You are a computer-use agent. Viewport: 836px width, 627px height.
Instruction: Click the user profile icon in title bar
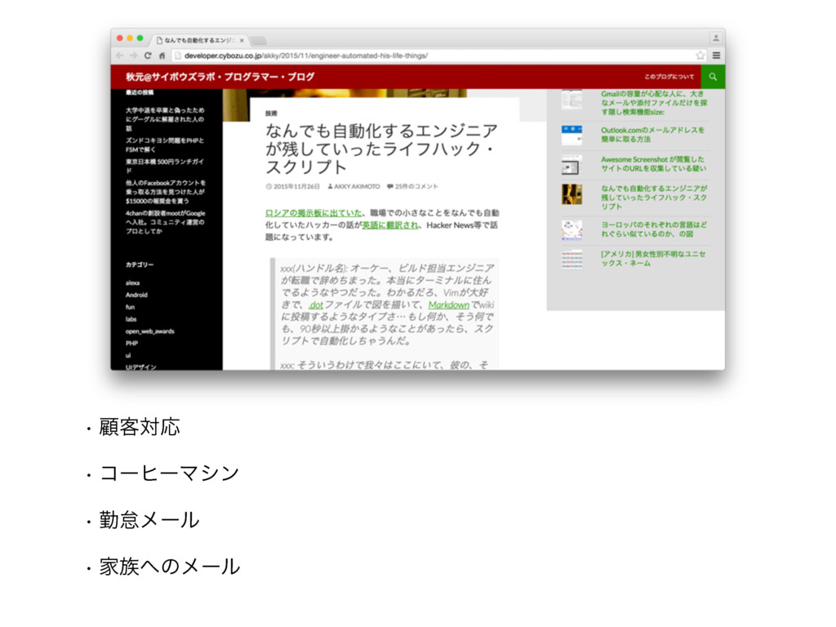(715, 38)
